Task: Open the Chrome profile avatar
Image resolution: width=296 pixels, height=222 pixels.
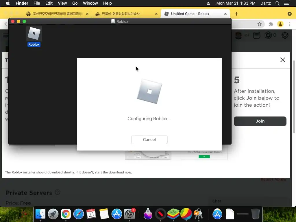Action: click(280, 24)
